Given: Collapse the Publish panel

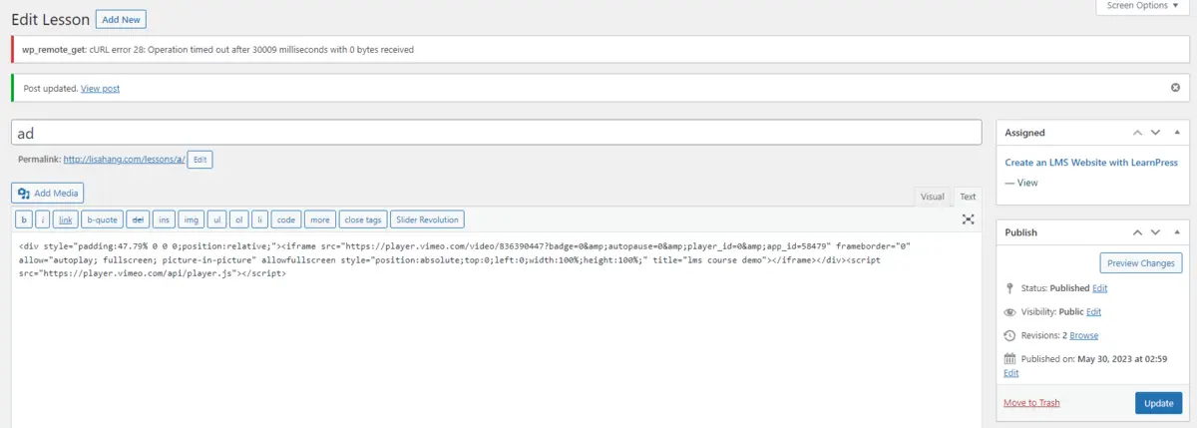Looking at the screenshot, I should point(1177,232).
